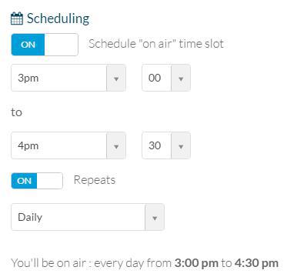Click the 3:00 pm summary start time
The image size is (287, 277).
196,263
